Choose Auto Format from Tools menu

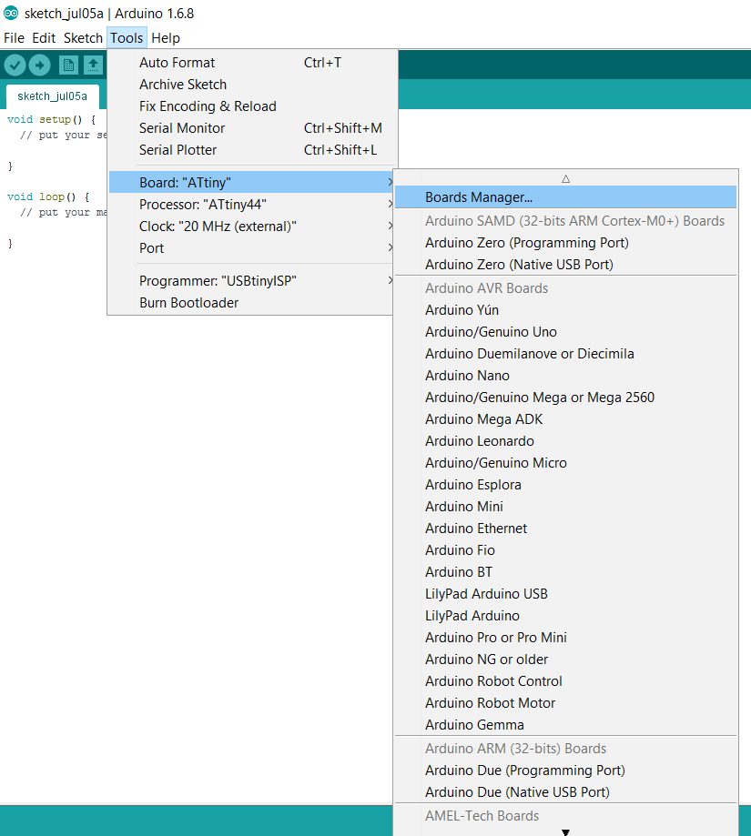click(x=253, y=63)
